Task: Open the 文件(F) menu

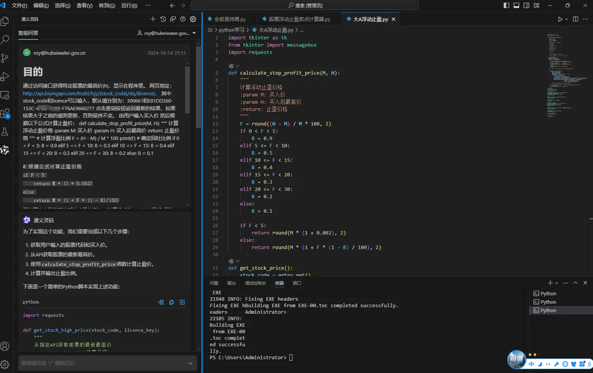Action: tap(19, 6)
